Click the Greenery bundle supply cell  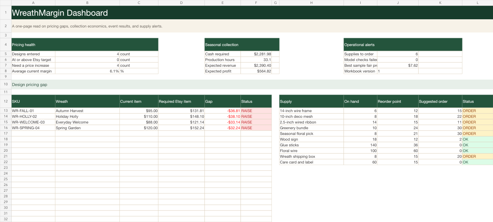[311, 128]
